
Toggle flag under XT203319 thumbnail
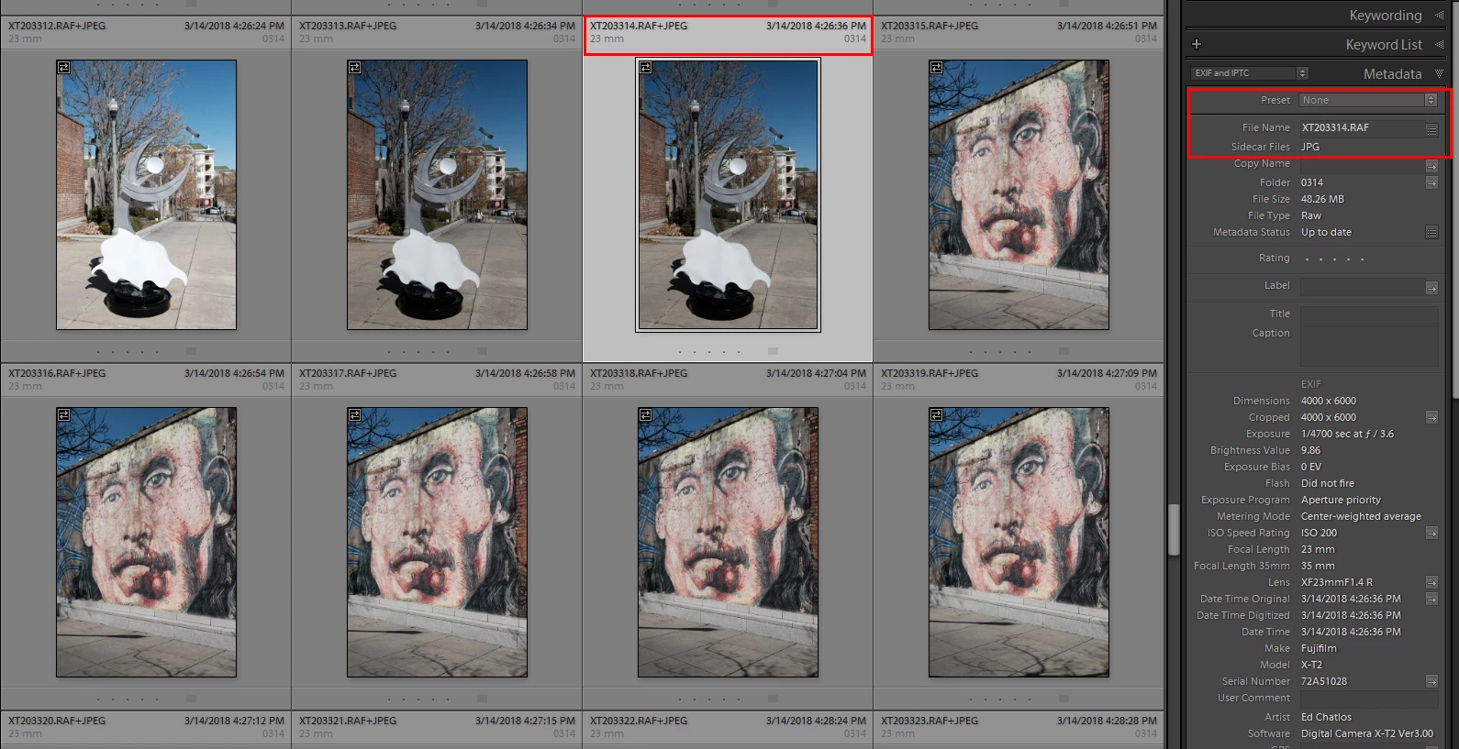pos(1064,699)
